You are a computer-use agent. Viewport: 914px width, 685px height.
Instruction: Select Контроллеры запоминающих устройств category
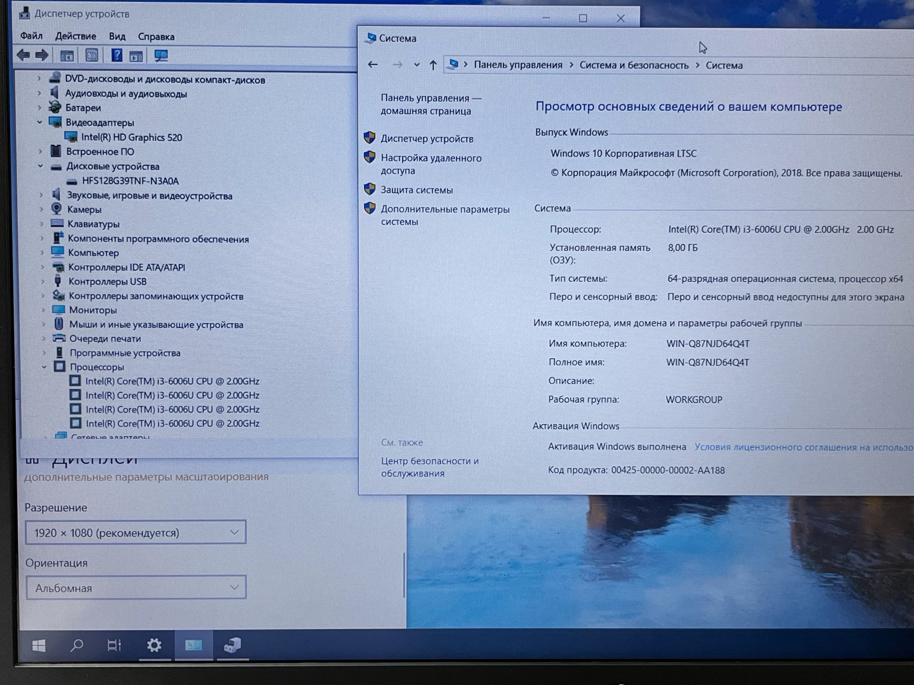pos(156,296)
